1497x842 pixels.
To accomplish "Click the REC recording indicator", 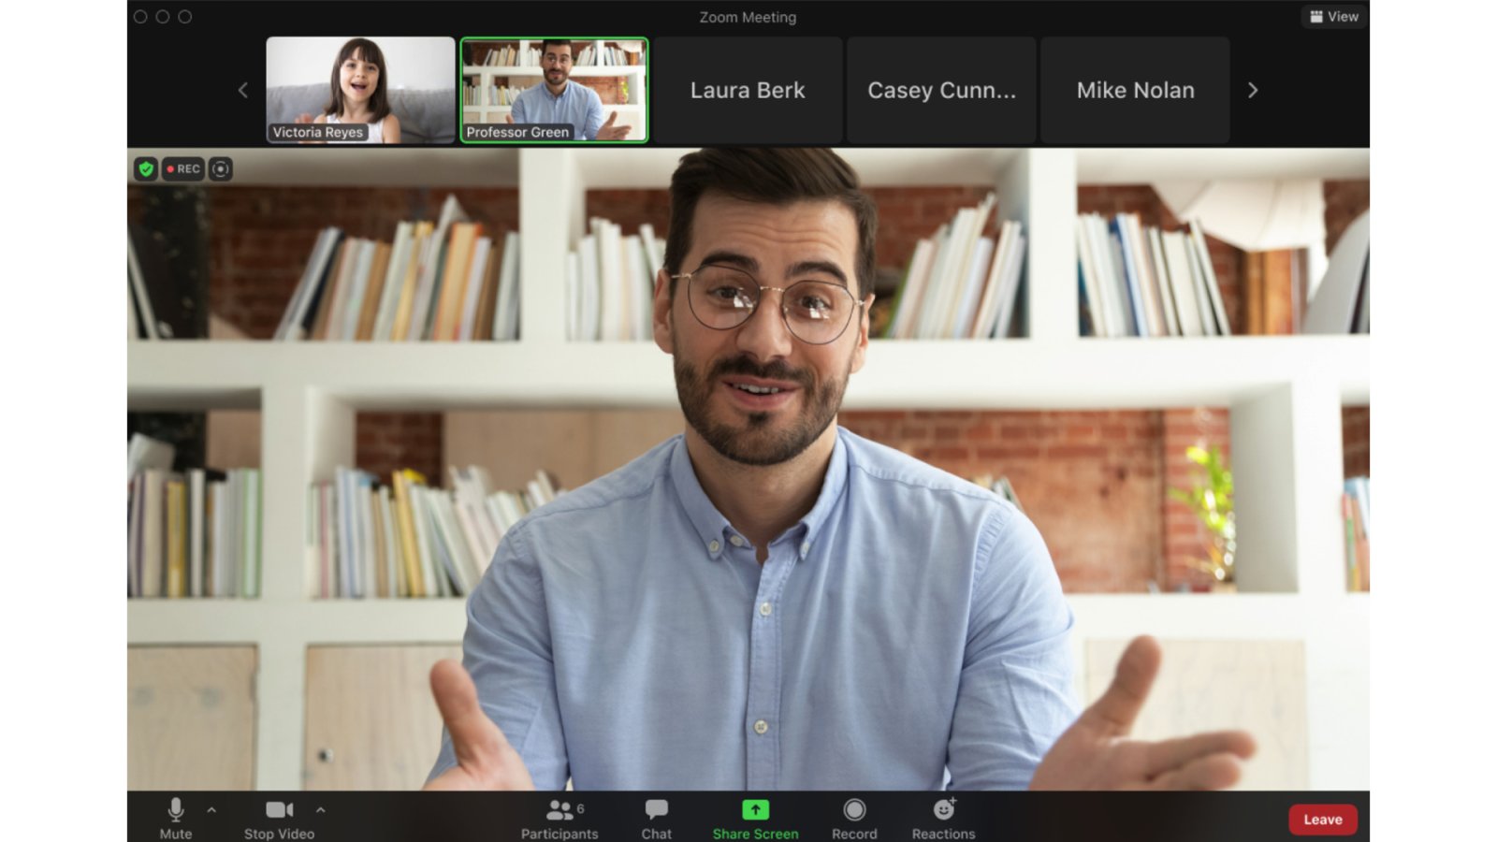I will click(183, 169).
